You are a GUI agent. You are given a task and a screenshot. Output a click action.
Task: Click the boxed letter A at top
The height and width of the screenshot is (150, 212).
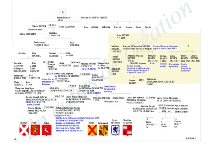click(x=63, y=12)
